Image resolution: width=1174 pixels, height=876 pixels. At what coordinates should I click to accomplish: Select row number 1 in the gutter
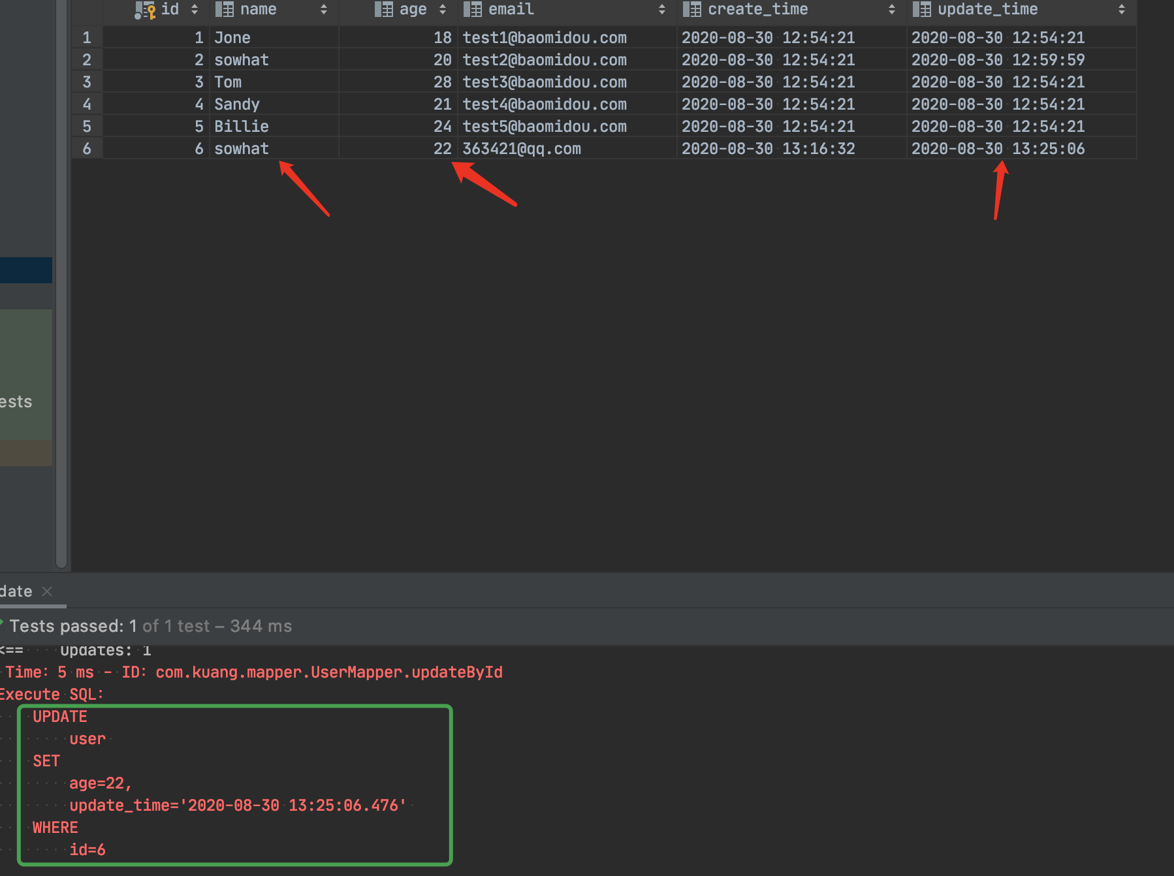(x=87, y=38)
